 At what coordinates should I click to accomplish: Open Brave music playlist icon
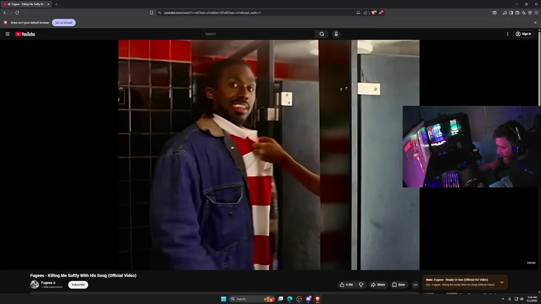point(505,13)
